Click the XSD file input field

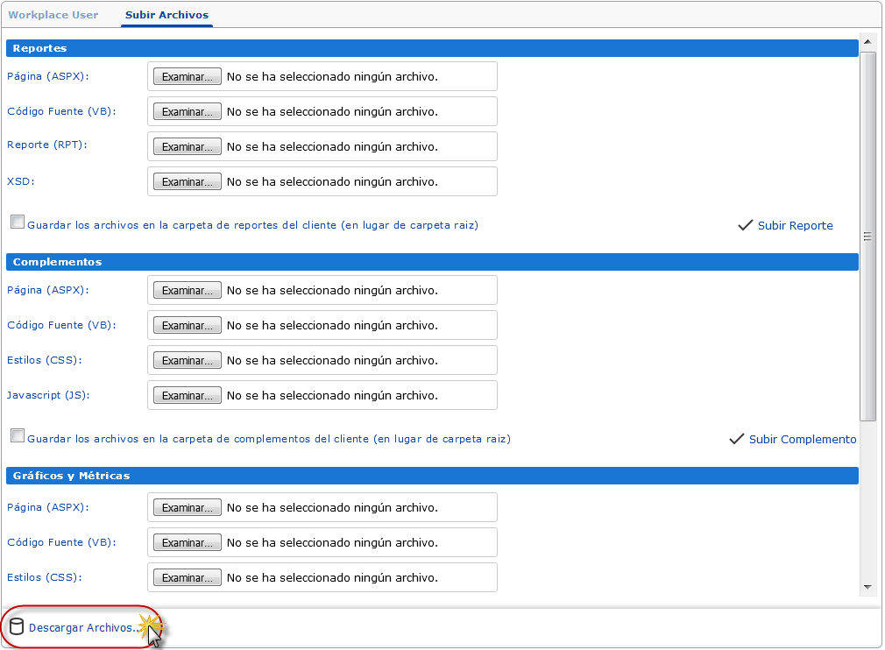point(322,181)
